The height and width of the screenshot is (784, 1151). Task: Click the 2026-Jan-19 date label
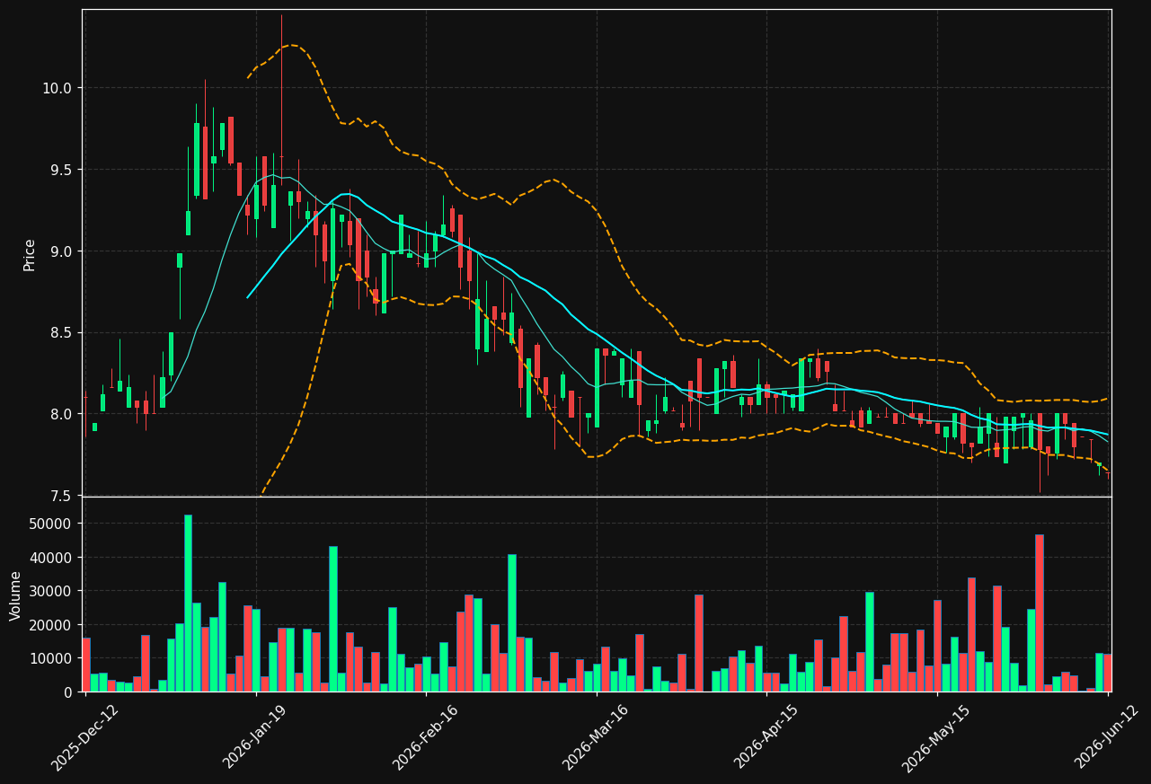[256, 736]
